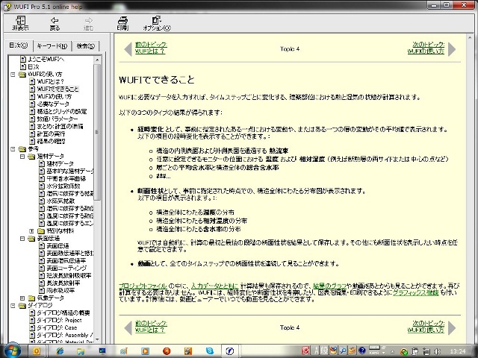Collapse the ダイアログ tree node

[x=13, y=305]
